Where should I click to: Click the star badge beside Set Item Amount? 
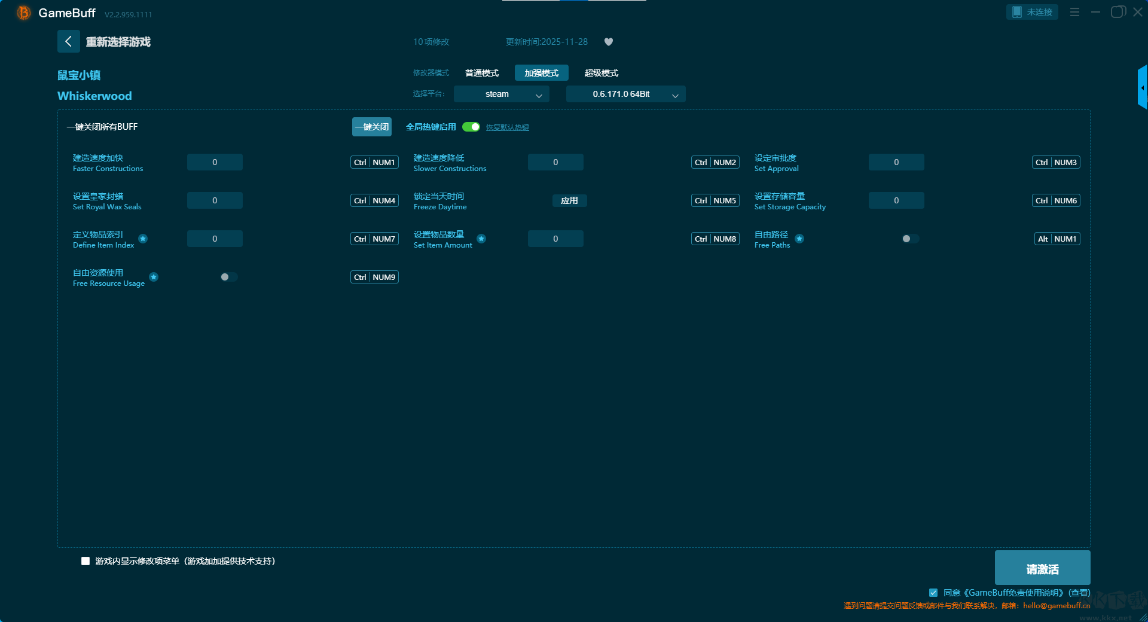tap(481, 239)
